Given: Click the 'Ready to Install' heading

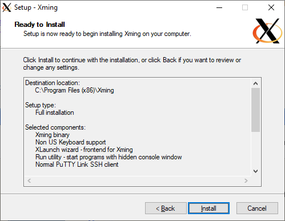Looking at the screenshot, I should coord(39,25).
